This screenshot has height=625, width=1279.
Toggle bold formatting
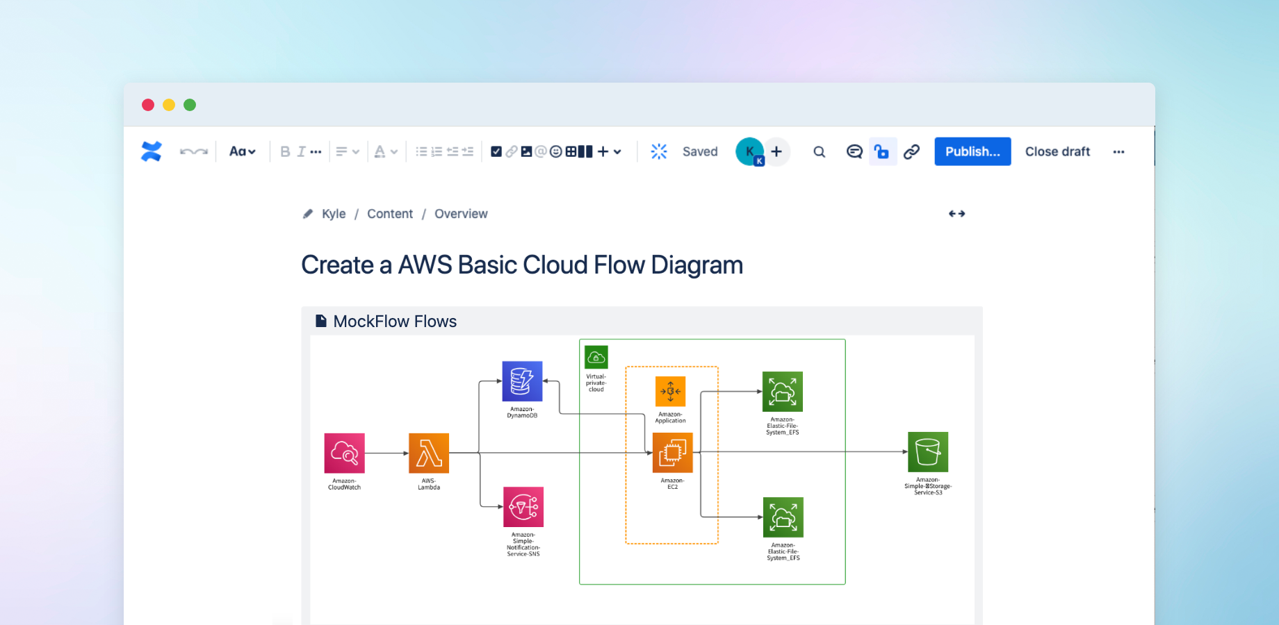(x=285, y=151)
